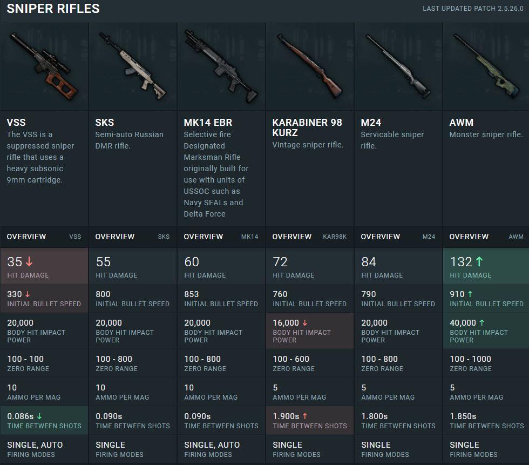Screen dimensions: 529x465
Task: Select the M24 Overview tab header
Action: click(x=398, y=237)
